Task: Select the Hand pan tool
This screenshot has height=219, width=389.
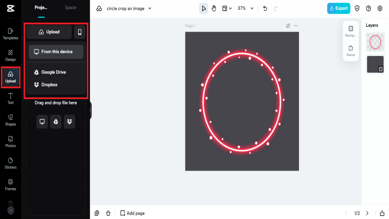Action: (x=214, y=8)
